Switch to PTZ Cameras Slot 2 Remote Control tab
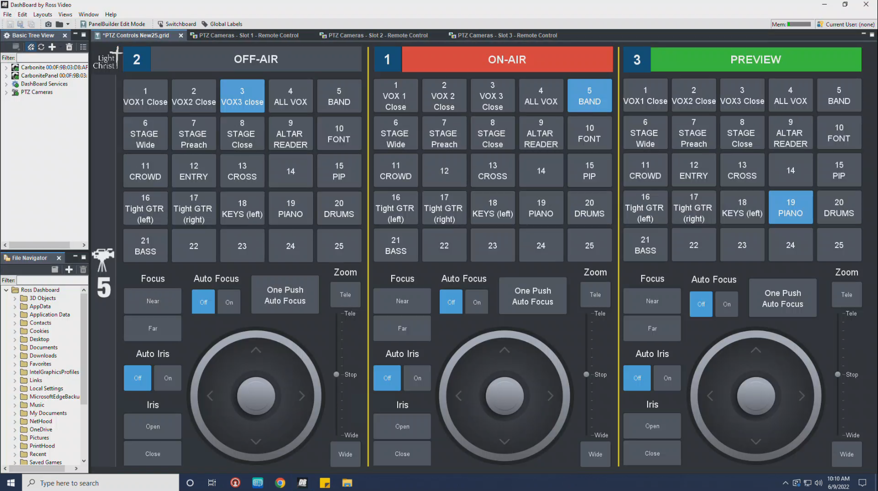The image size is (878, 491). click(374, 35)
